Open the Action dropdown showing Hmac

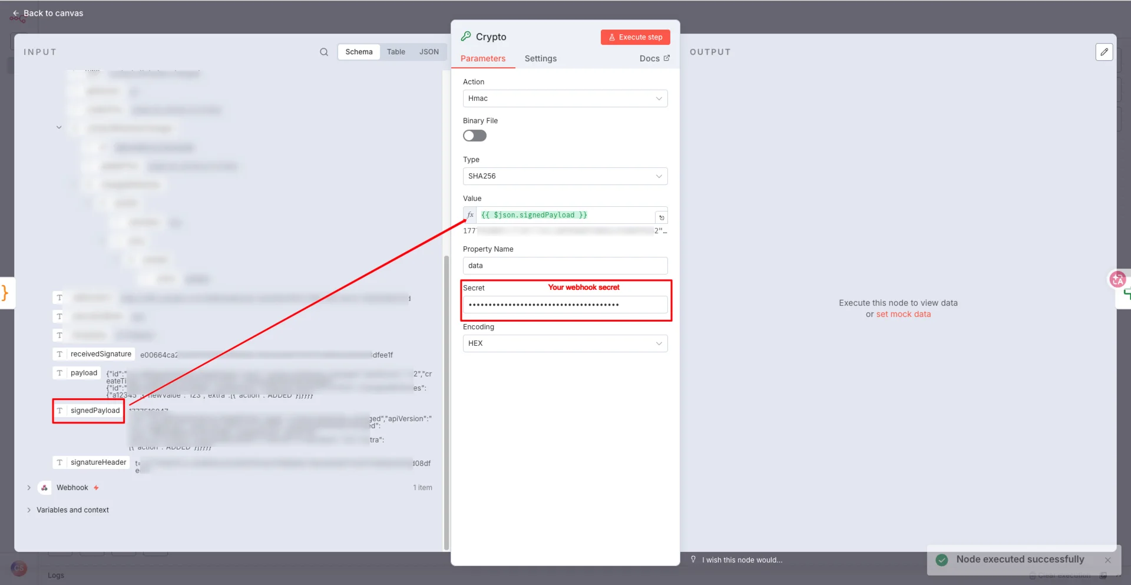click(565, 98)
